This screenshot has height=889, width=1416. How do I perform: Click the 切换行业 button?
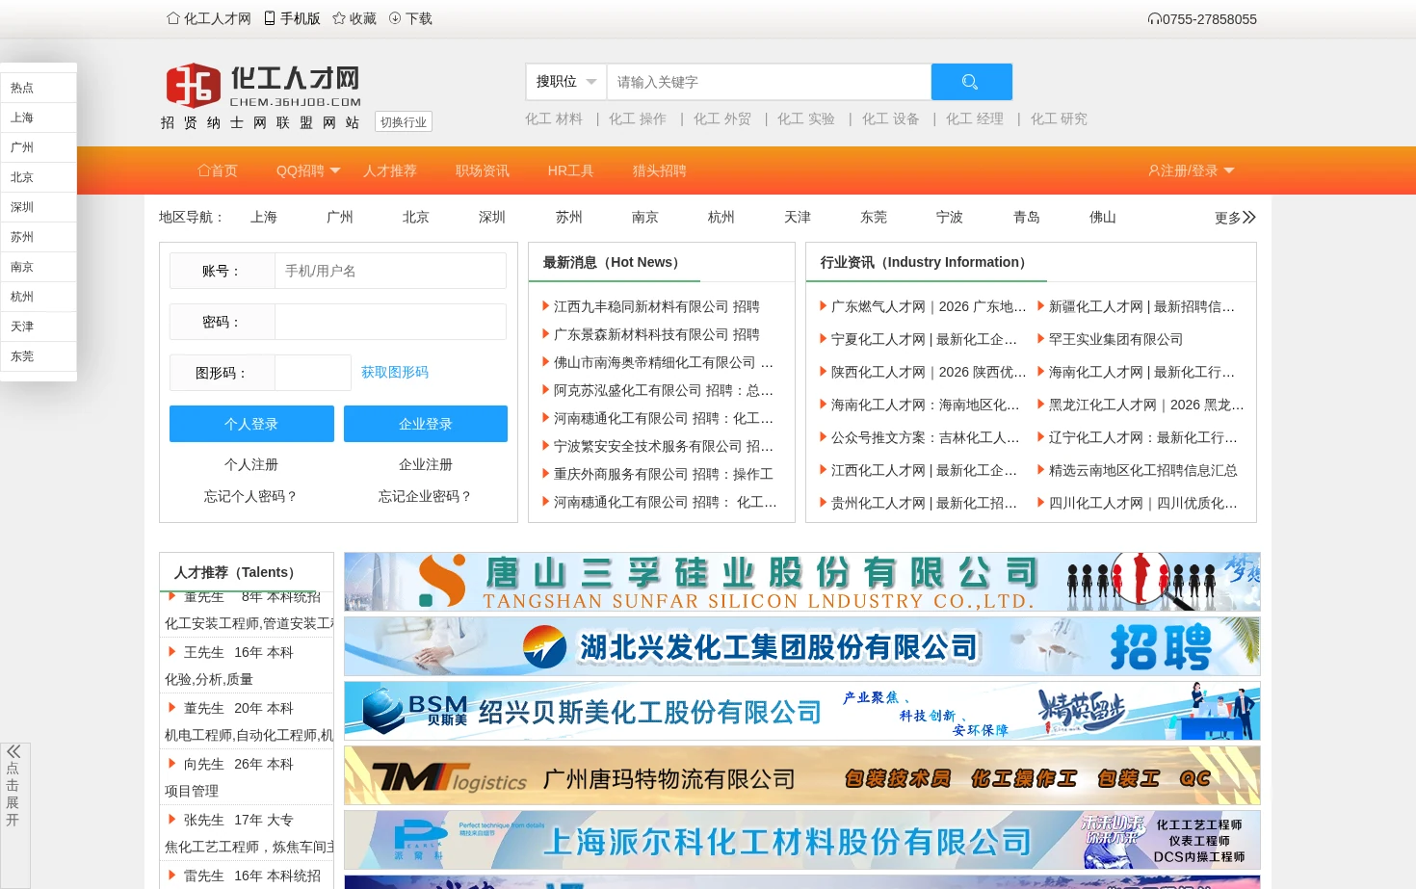click(404, 122)
